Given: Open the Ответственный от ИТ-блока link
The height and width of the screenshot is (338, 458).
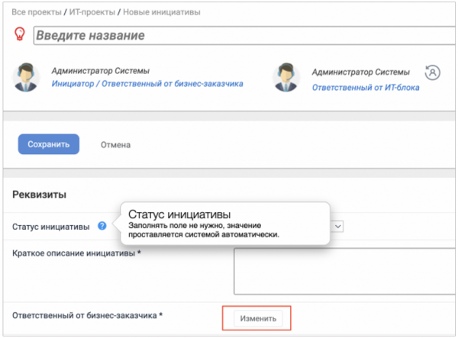Looking at the screenshot, I should tap(365, 88).
